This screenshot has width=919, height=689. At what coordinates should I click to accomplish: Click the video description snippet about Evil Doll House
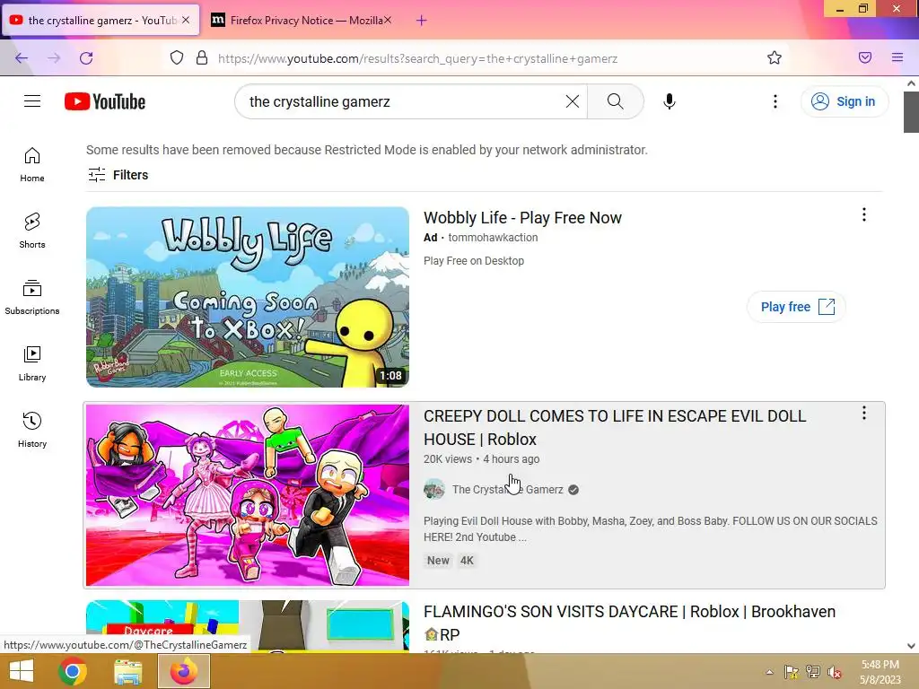[x=651, y=529]
